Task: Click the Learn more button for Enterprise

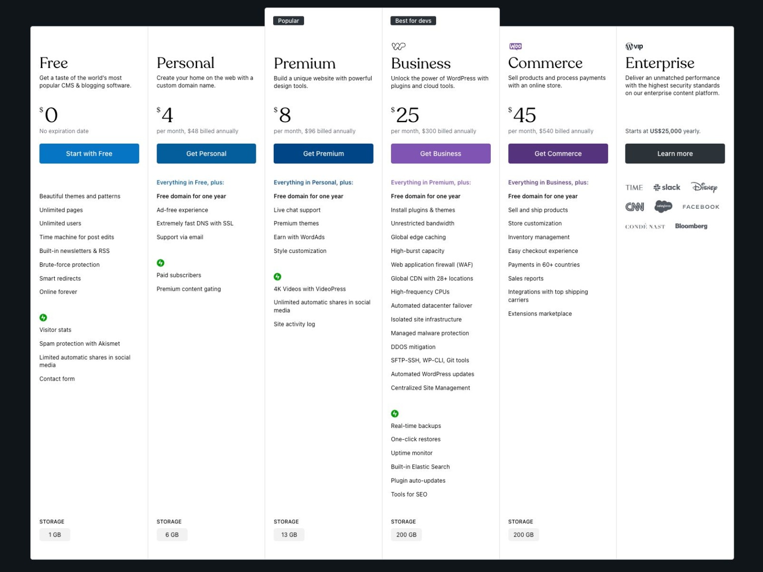Action: pyautogui.click(x=675, y=154)
